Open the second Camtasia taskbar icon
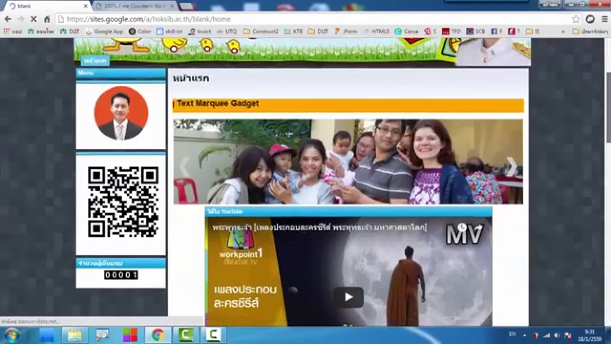This screenshot has height=344, width=611. pos(213,335)
